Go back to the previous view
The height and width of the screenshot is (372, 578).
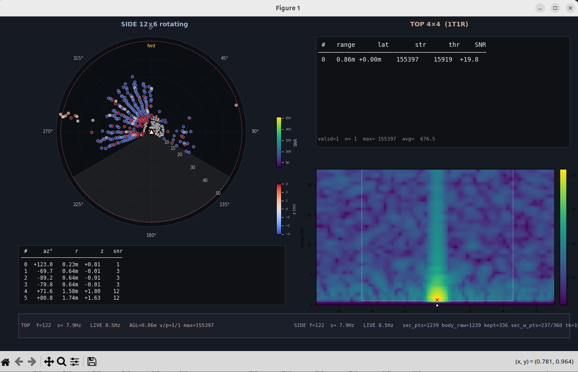(19, 362)
